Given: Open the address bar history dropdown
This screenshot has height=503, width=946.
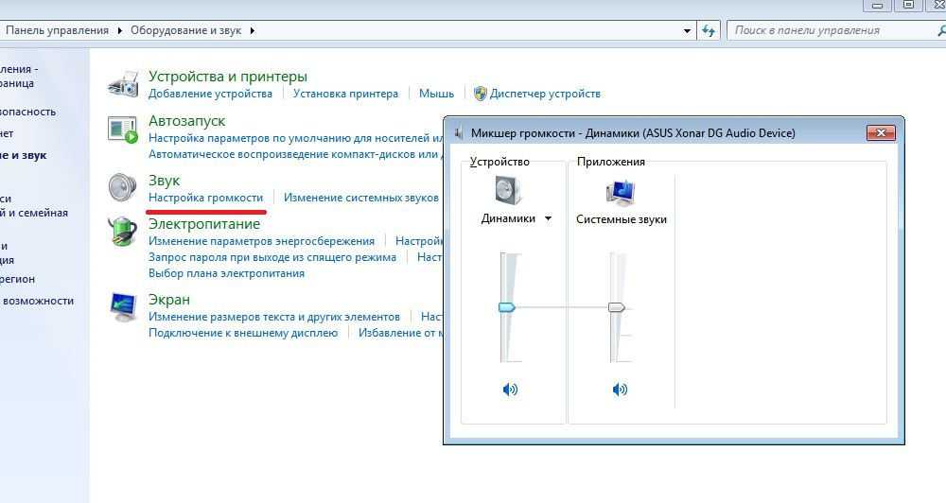Looking at the screenshot, I should click(x=688, y=30).
